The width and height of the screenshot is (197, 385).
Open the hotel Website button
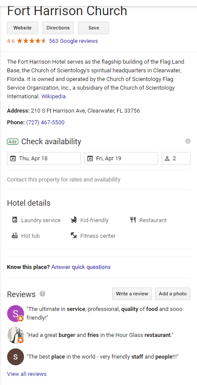pos(23,28)
